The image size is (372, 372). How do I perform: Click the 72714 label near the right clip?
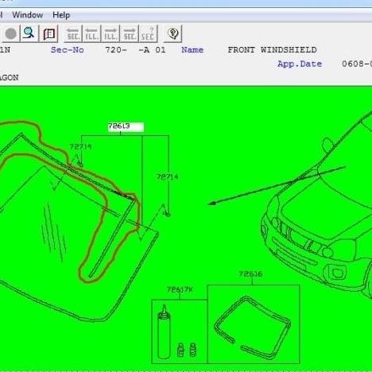168,176
